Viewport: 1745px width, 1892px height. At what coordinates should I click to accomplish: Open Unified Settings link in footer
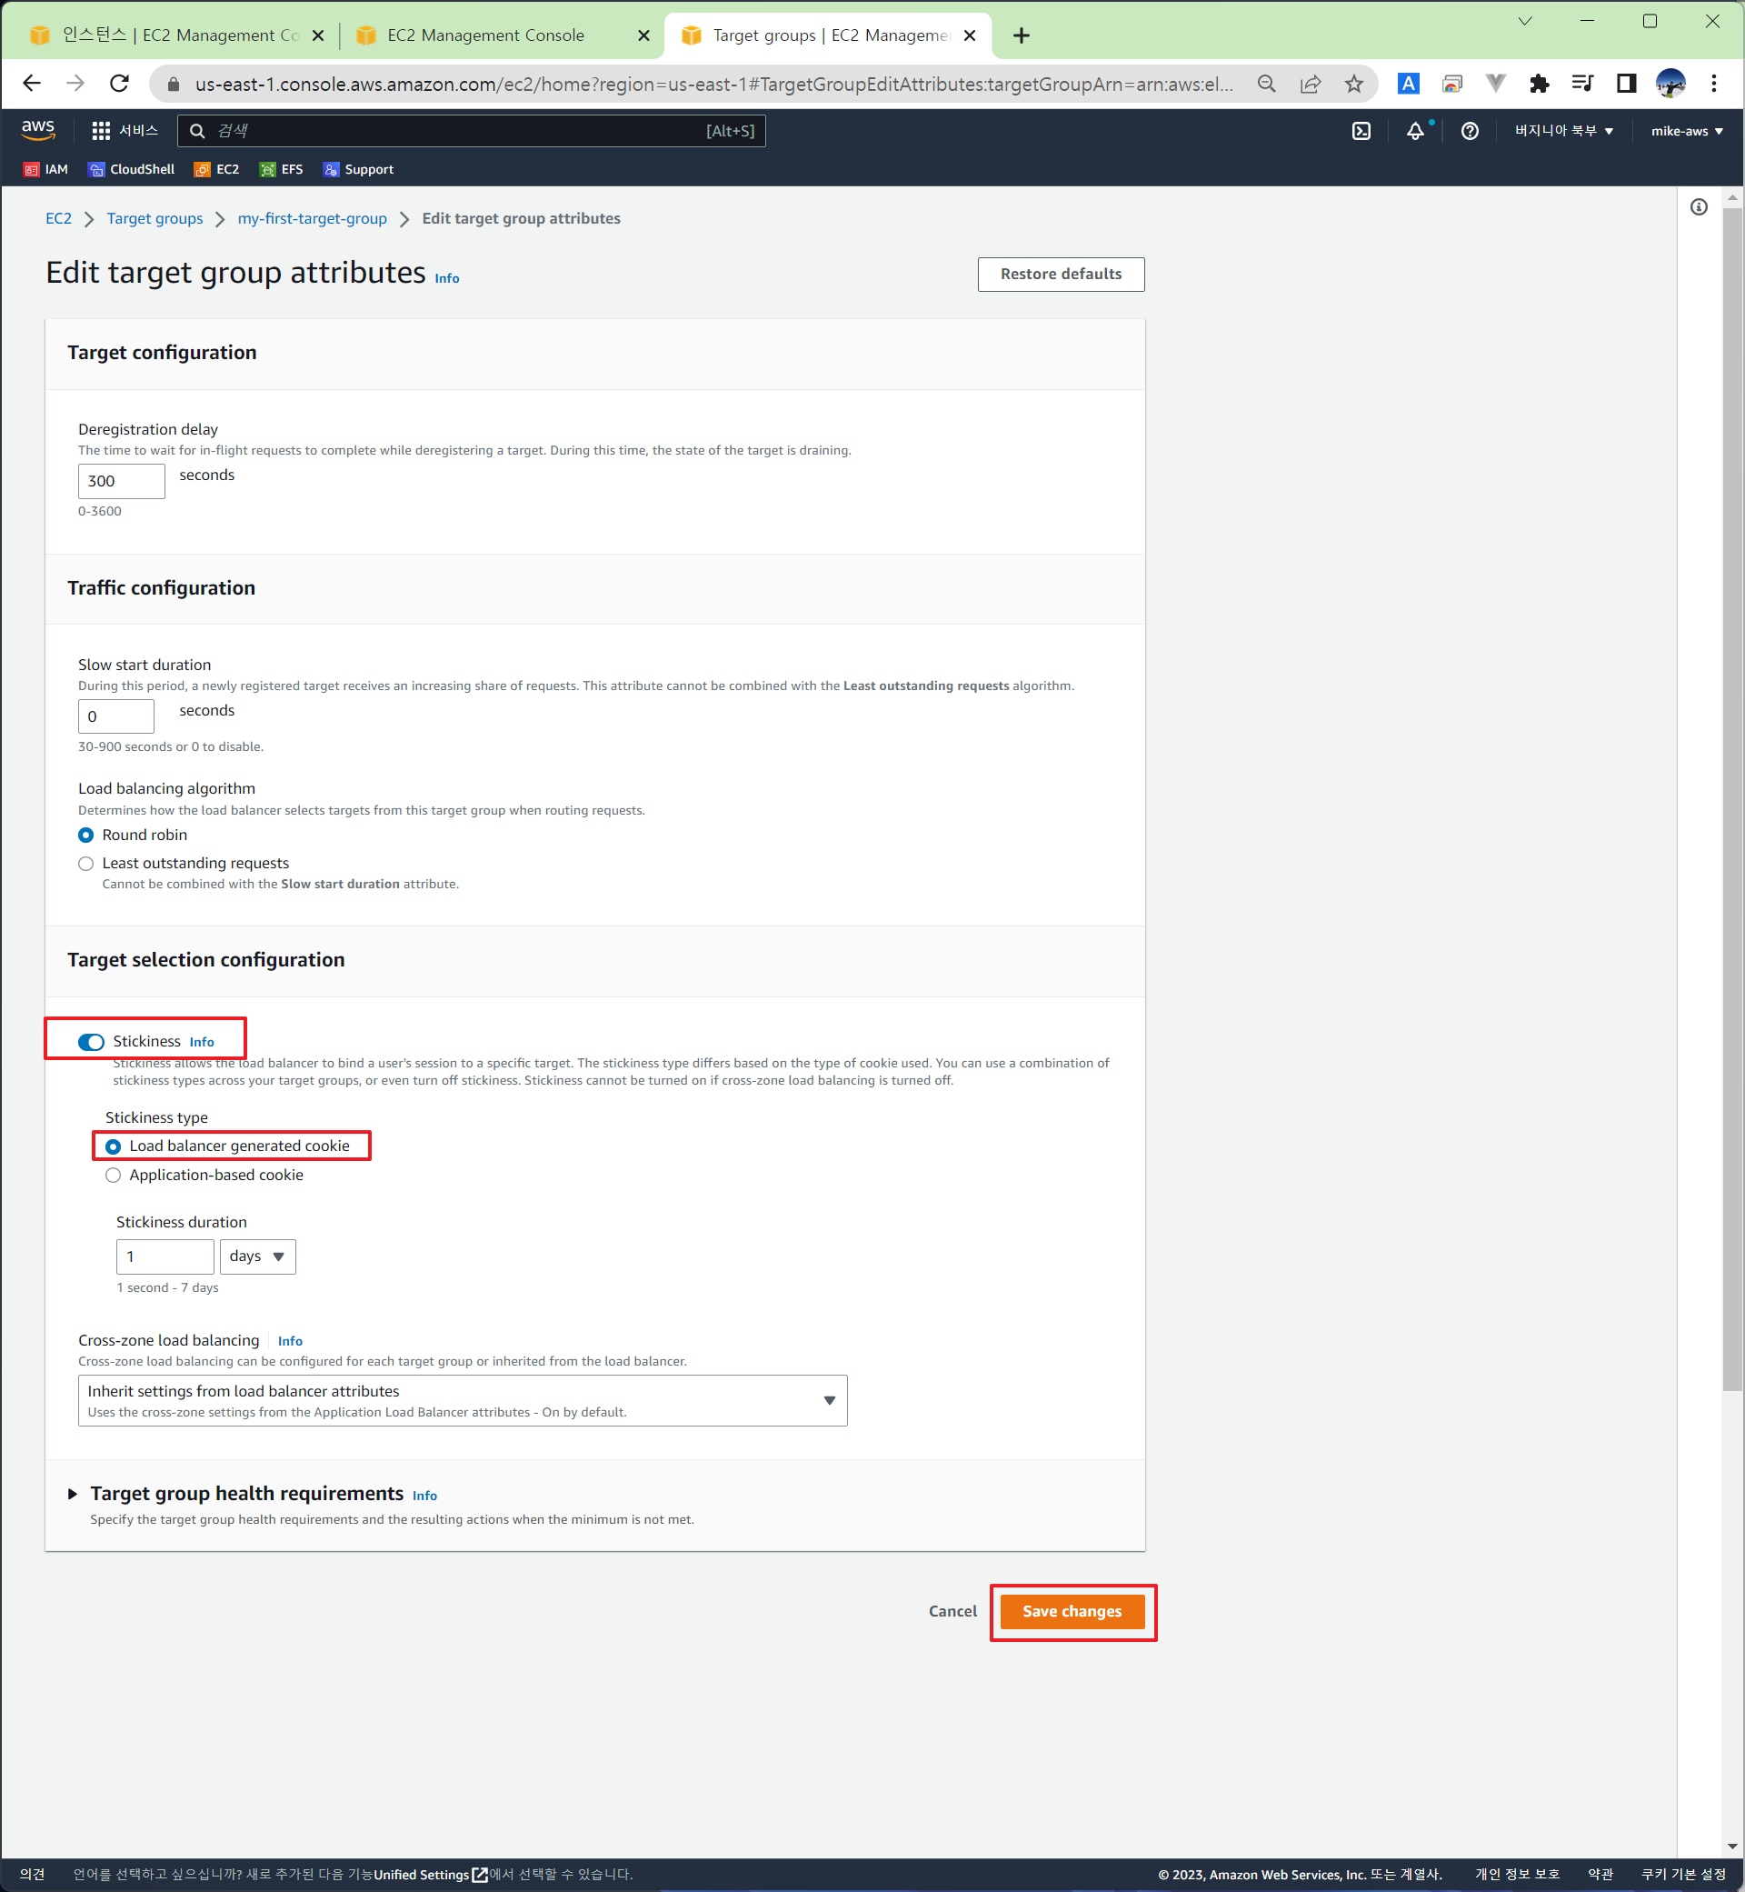tap(431, 1875)
